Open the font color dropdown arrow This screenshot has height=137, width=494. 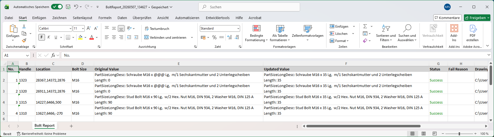point(97,37)
